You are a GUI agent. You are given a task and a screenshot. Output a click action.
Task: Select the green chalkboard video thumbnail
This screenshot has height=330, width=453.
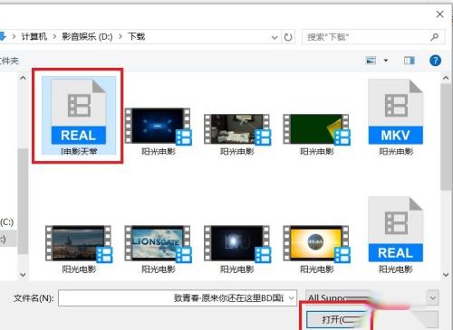[x=316, y=129]
